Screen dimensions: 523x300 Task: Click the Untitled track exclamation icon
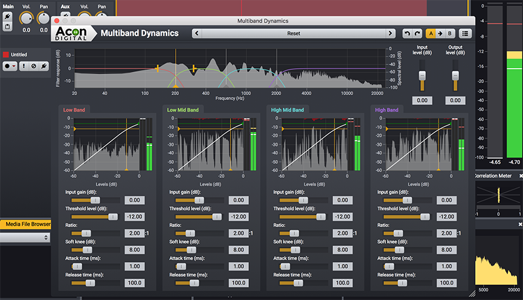coord(23,66)
